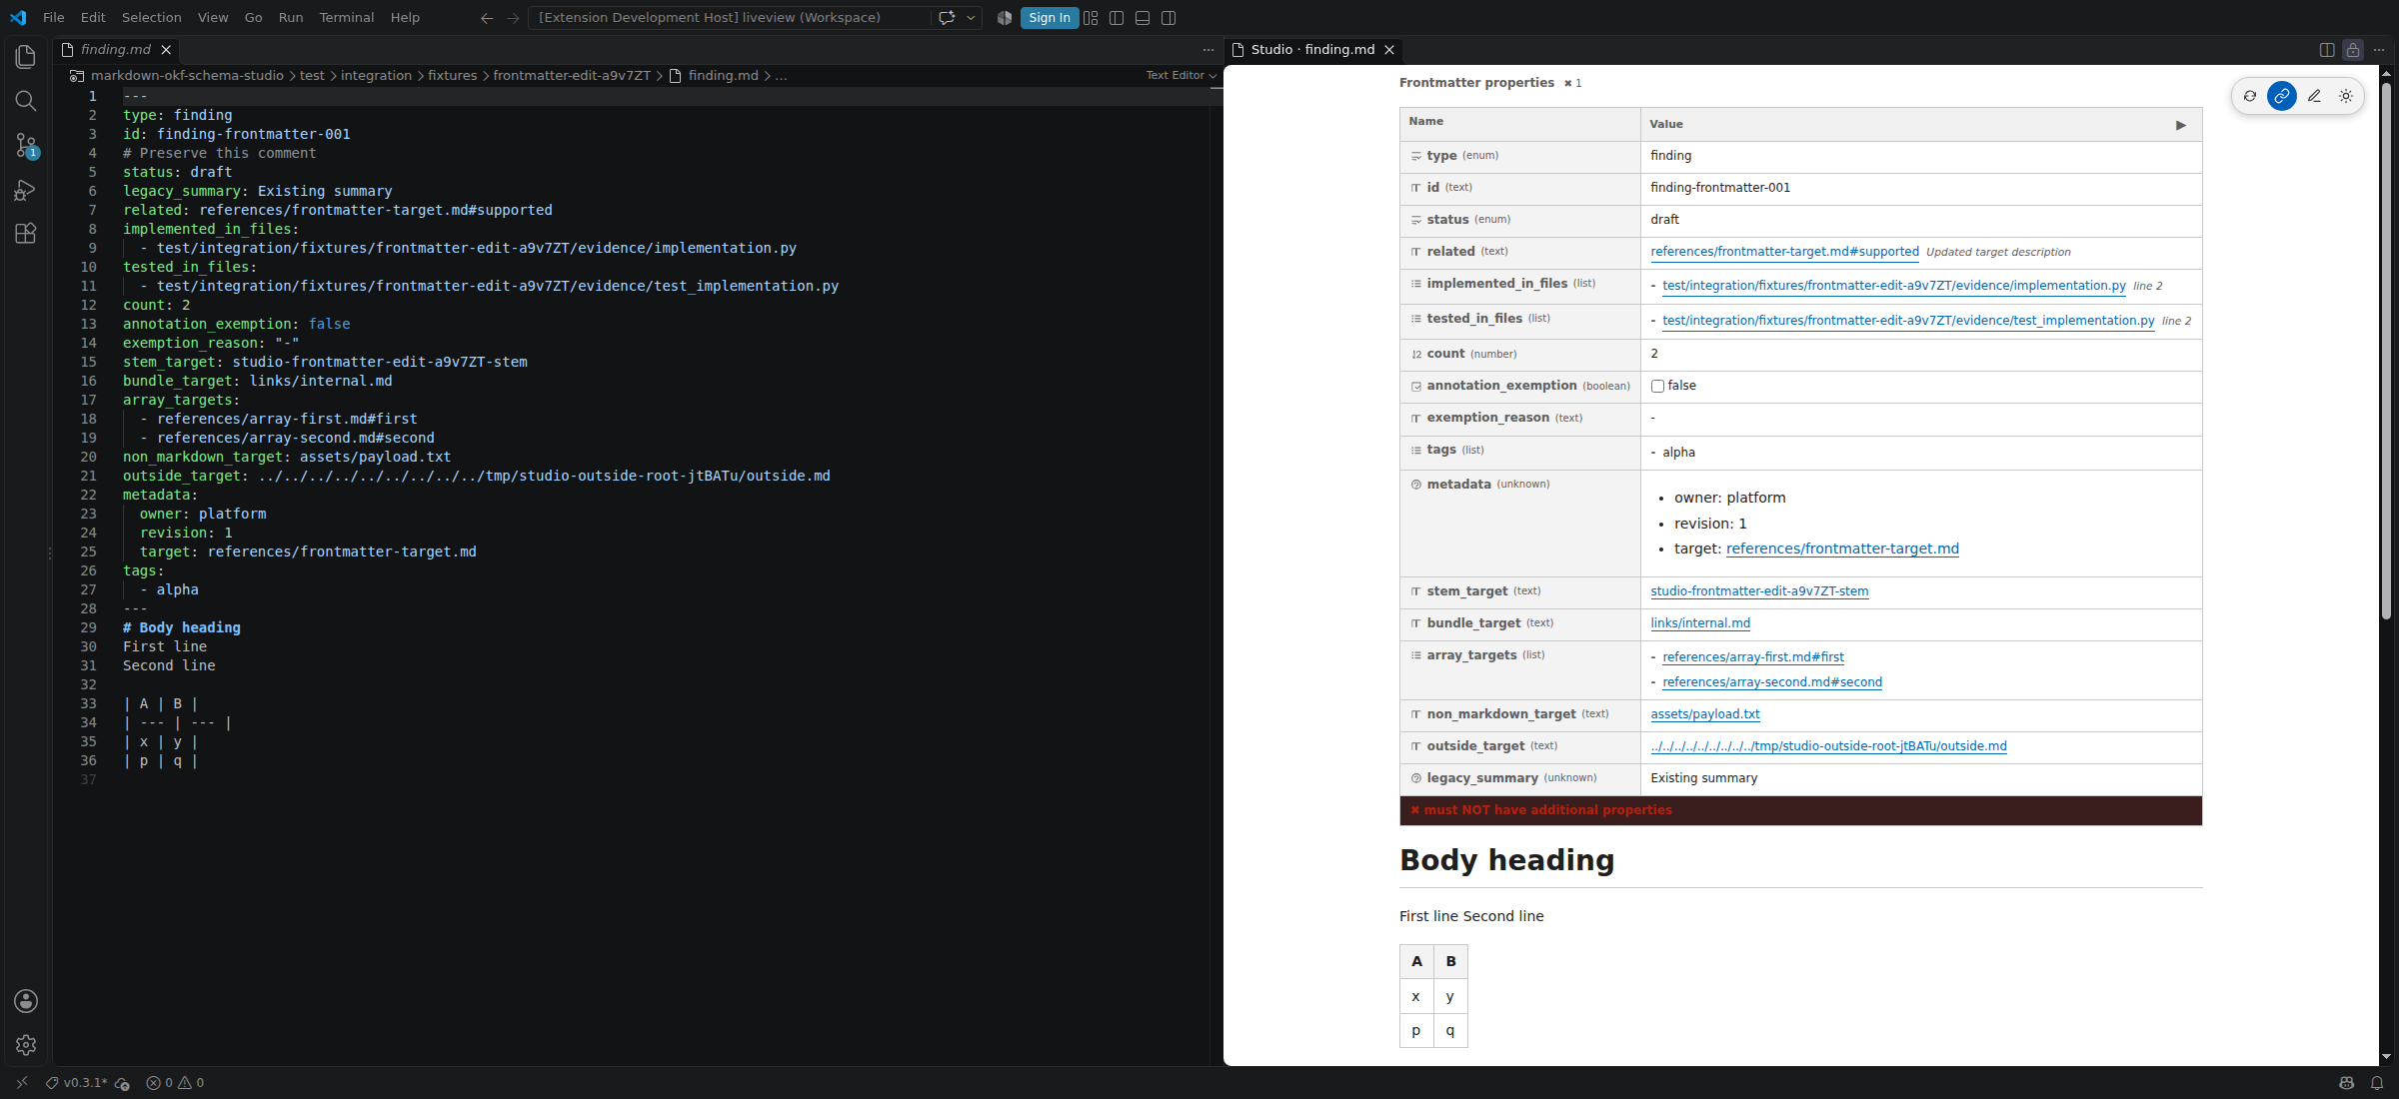Toggle the primary side bar
This screenshot has height=1099, width=2399.
pyautogui.click(x=1117, y=18)
